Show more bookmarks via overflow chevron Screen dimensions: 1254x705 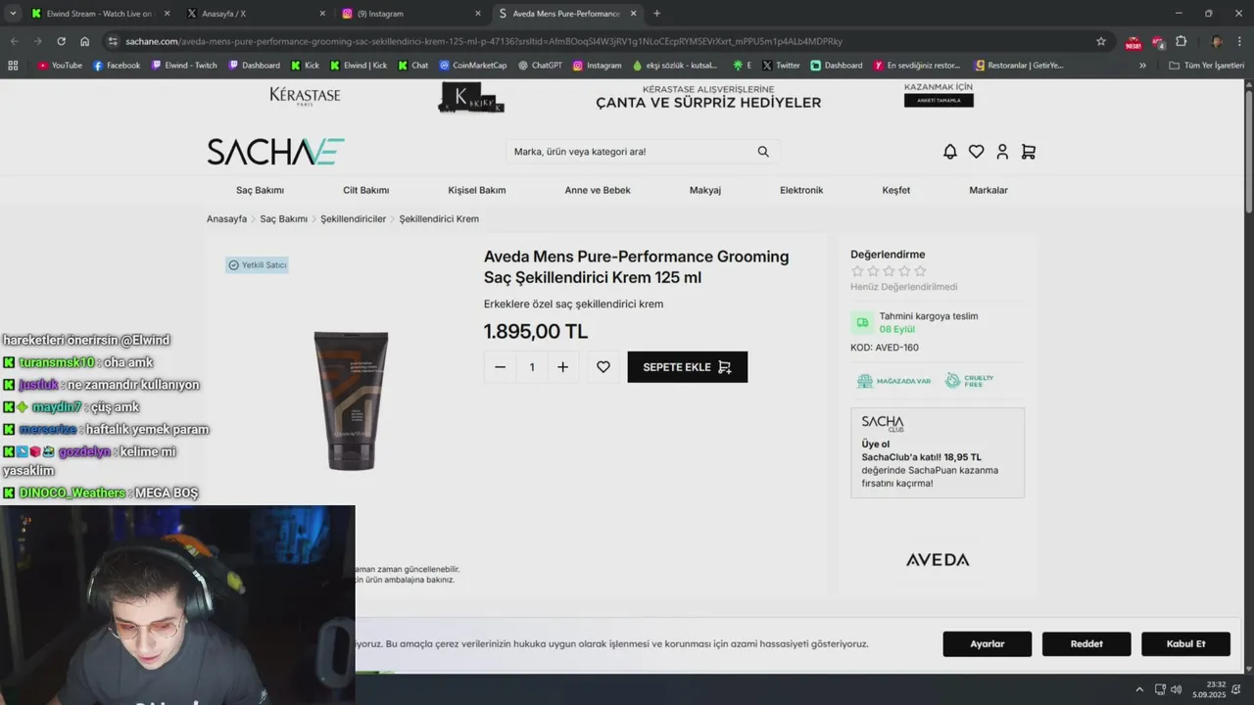[x=1142, y=66]
